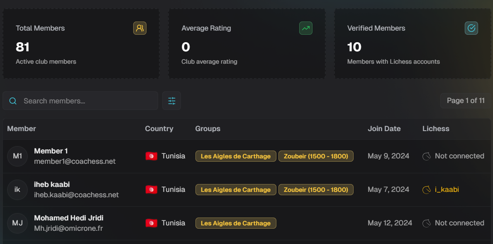The image size is (493, 244).
Task: Click the search magnifier icon
Action: [13, 101]
